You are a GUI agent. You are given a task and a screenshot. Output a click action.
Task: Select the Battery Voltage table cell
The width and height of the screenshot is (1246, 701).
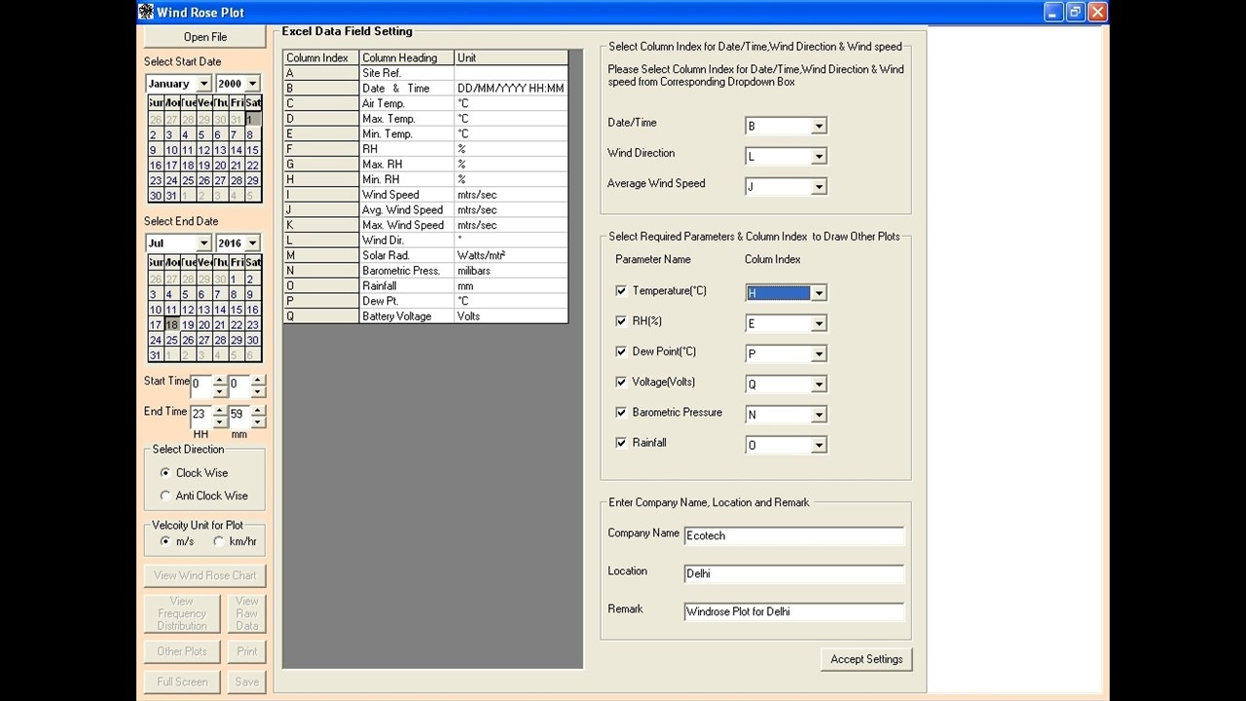(407, 316)
